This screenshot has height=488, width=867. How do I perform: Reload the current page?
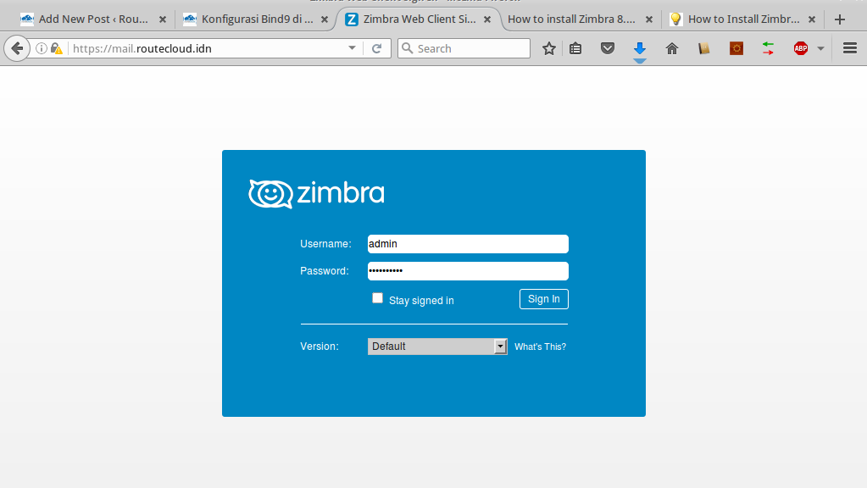coord(376,48)
